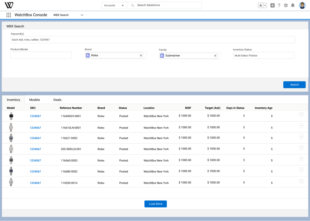This screenshot has width=310, height=221.
Task: Expand the WBX Search navigation chevron
Action: point(82,15)
